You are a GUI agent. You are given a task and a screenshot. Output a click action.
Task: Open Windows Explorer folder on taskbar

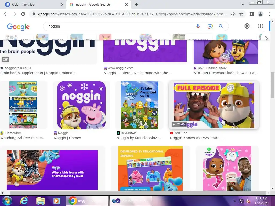pyautogui.click(x=41, y=201)
